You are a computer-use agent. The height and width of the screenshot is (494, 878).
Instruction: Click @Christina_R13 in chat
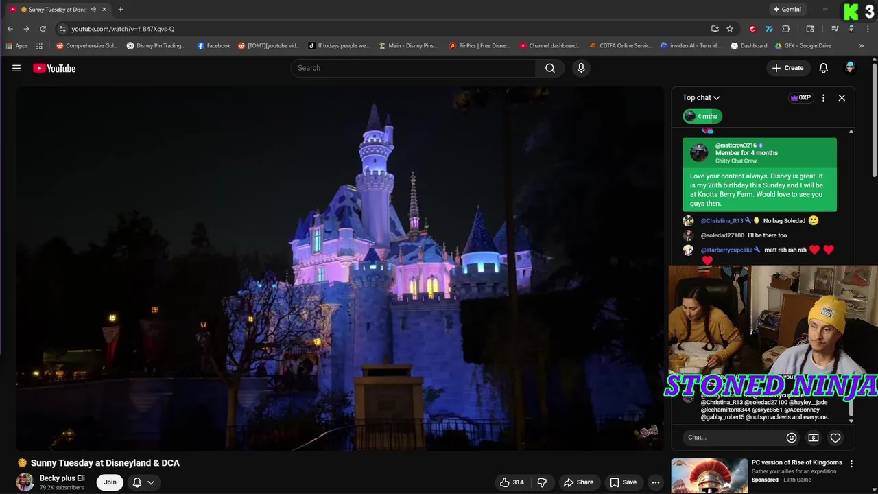pos(722,221)
